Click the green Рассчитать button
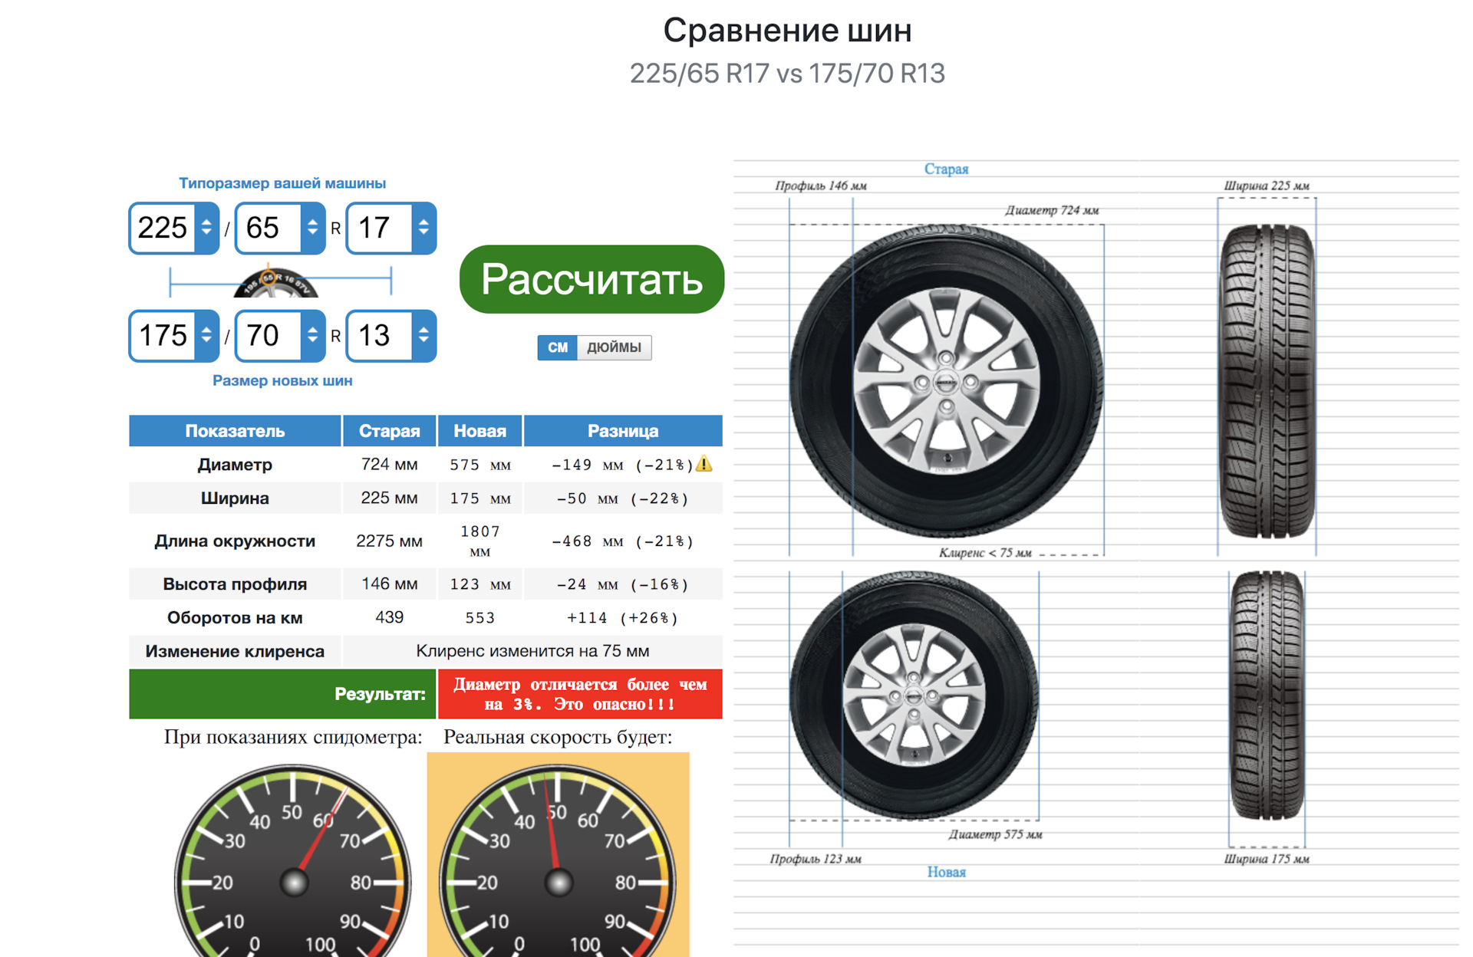Viewport: 1473px width, 957px height. [592, 279]
